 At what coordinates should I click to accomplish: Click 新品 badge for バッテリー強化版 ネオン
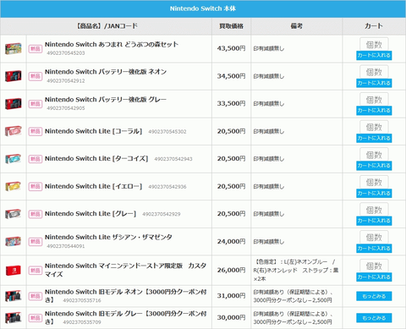[x=36, y=76]
